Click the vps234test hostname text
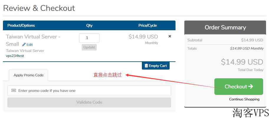Viewport: 269px width, 118px height. point(15,56)
